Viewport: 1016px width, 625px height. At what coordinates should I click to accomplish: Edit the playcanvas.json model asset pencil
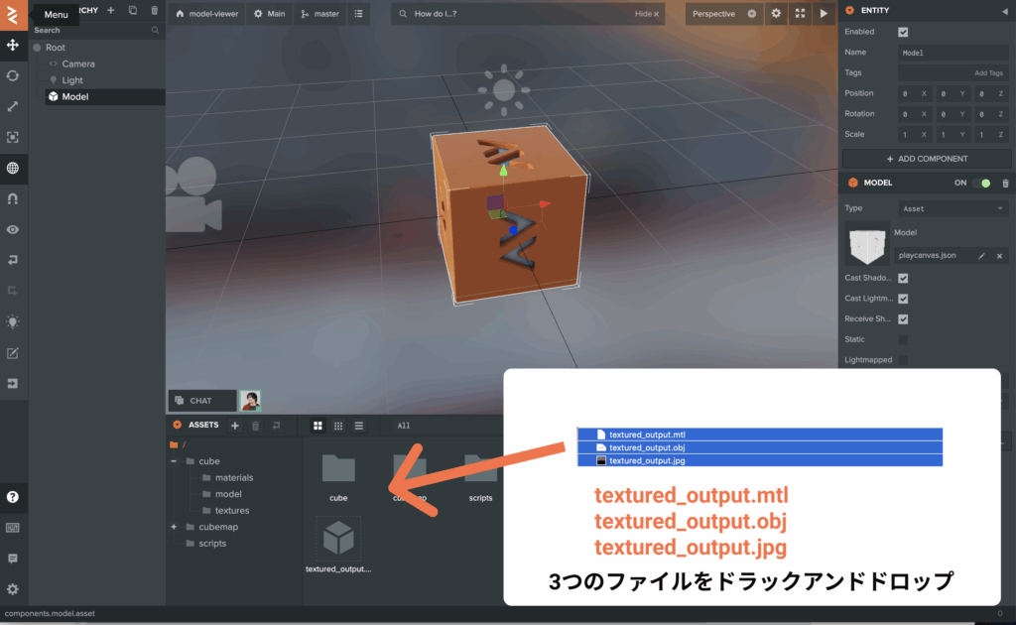click(981, 256)
